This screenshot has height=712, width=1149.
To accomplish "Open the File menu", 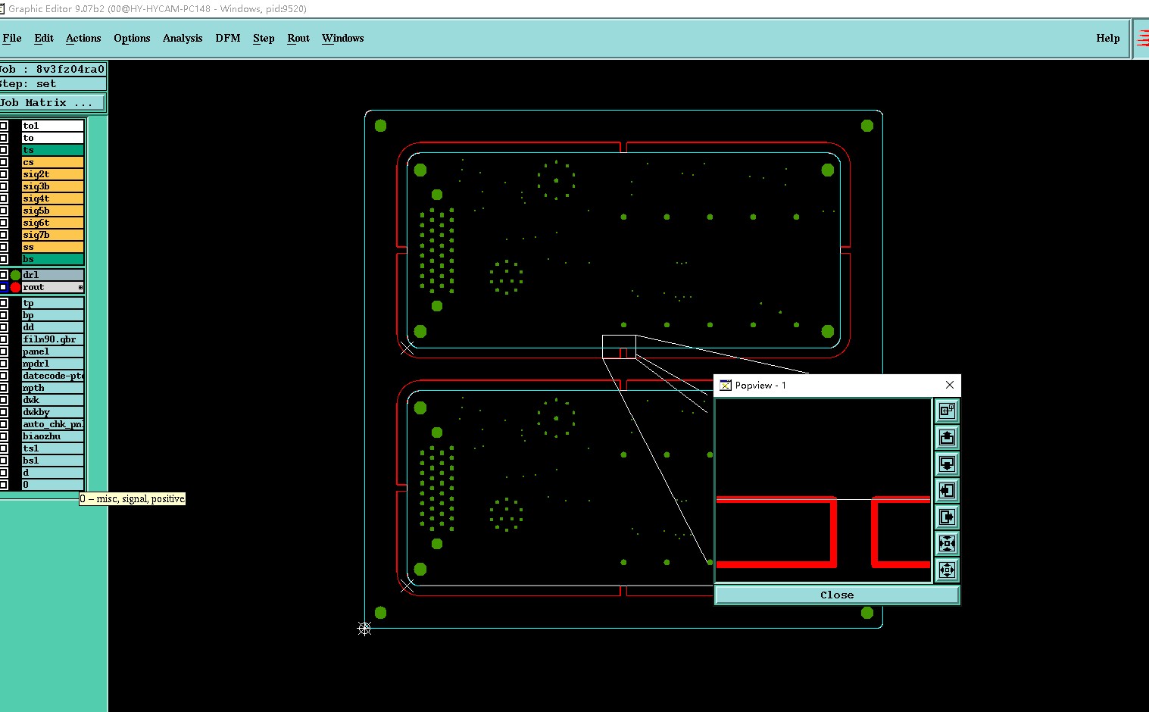I will 12,38.
